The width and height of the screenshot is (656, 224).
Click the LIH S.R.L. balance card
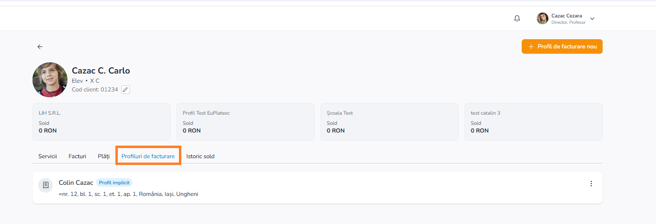coord(101,122)
